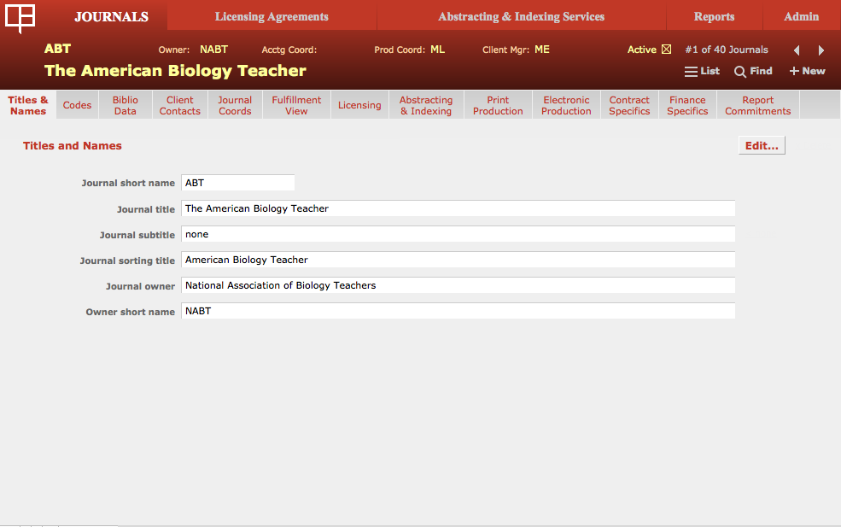Click the '#1 of 40 Journals' record counter
Viewport: 841px width, 527px height.
tap(727, 50)
